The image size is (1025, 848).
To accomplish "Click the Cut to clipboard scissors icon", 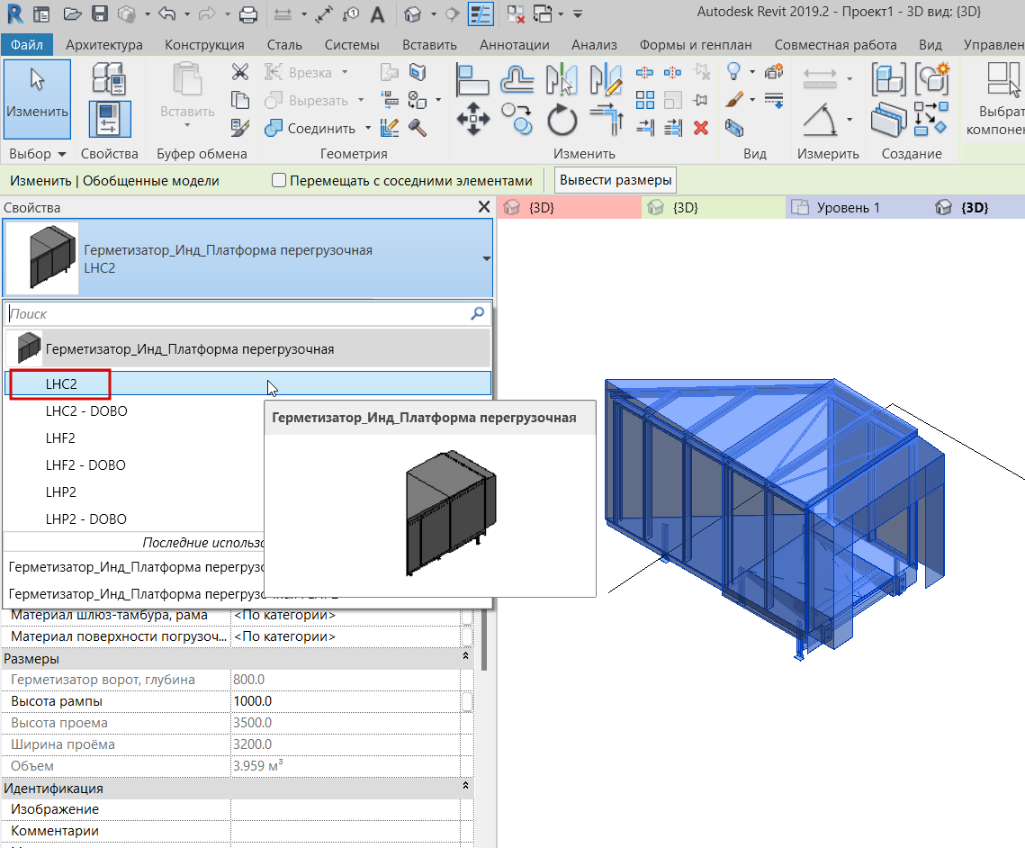I will pos(240,72).
